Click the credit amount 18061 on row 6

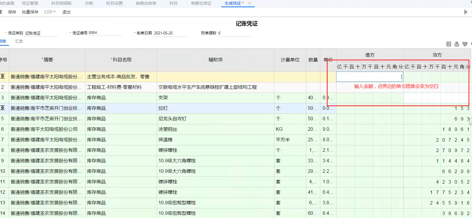[x=456, y=130]
